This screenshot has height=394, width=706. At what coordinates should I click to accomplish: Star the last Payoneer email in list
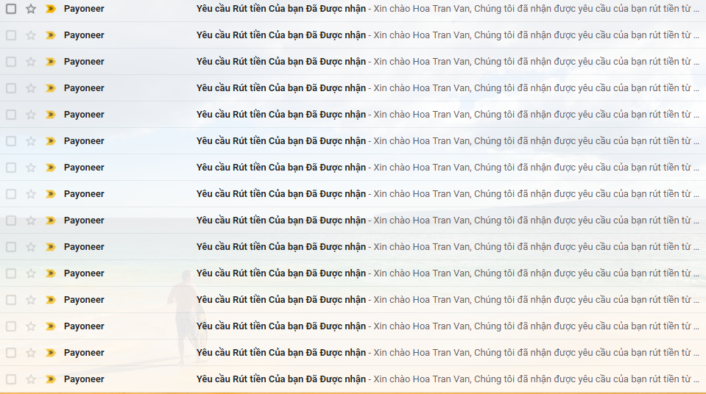31,379
